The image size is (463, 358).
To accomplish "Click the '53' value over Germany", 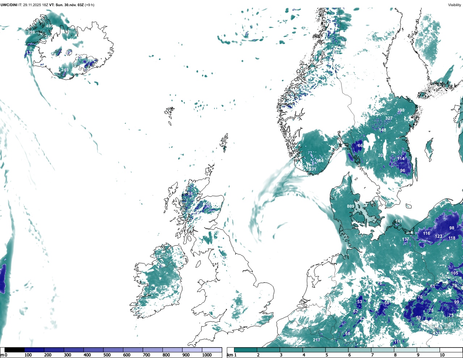I will click(x=360, y=302).
